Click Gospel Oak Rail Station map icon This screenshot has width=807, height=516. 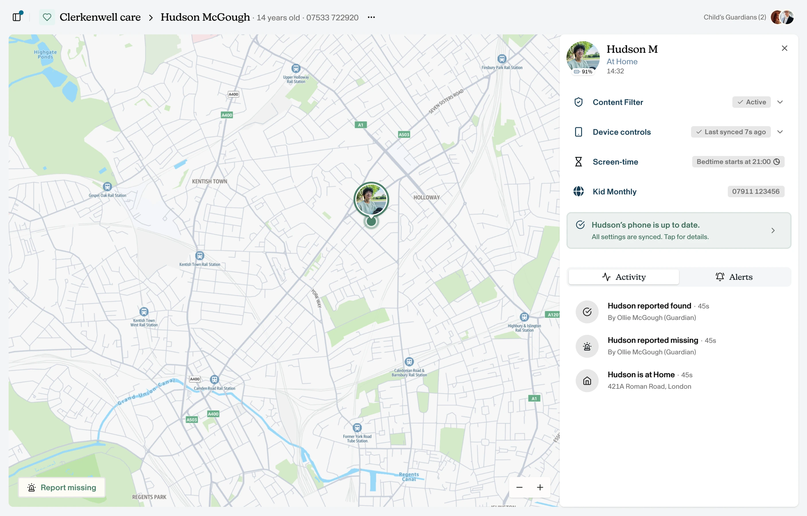click(x=107, y=187)
